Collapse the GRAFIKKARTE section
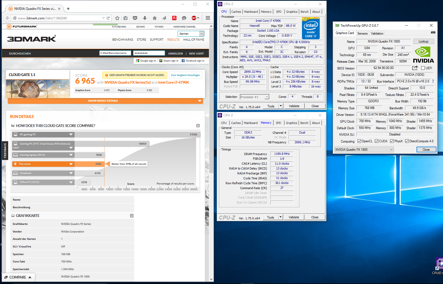443x284 pixels. pyautogui.click(x=132, y=216)
